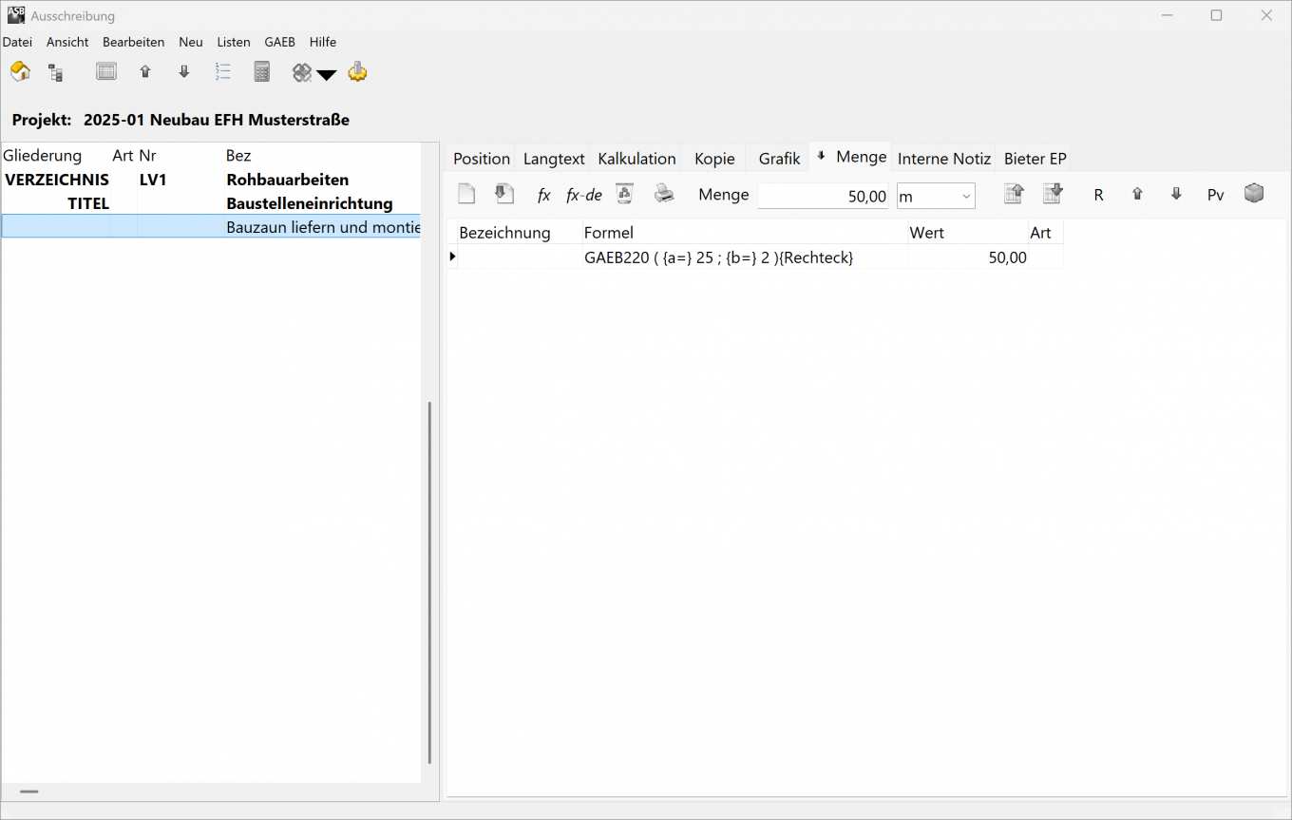This screenshot has height=820, width=1292.
Task: Click the printer icon in Menge toolbar
Action: 664,195
